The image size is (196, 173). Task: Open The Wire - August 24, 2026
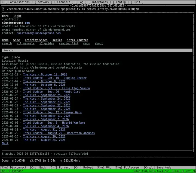44,140
